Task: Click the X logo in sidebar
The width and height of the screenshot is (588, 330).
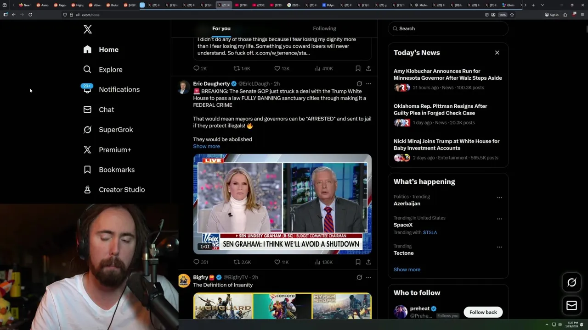Action: tap(87, 29)
